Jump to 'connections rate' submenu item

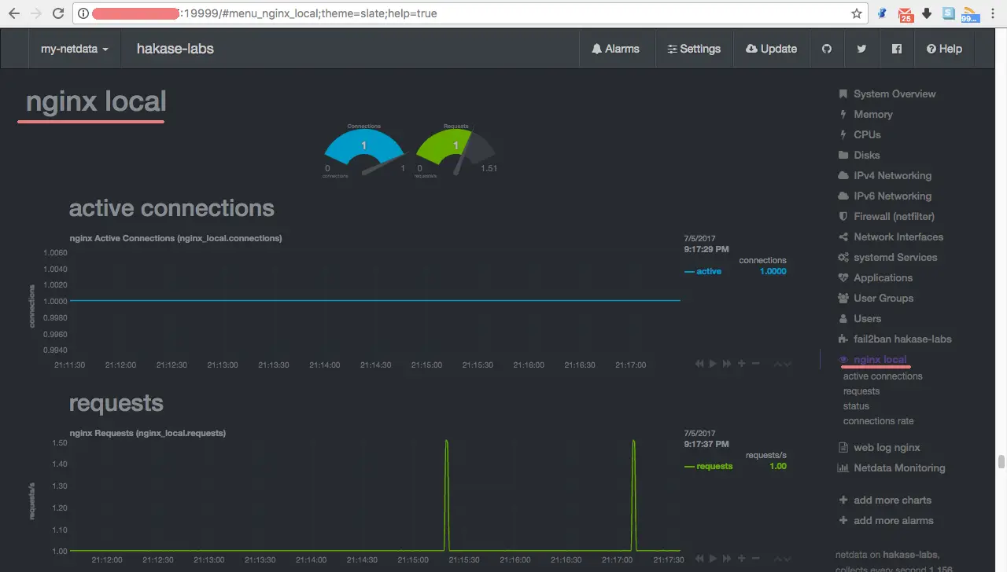879,421
